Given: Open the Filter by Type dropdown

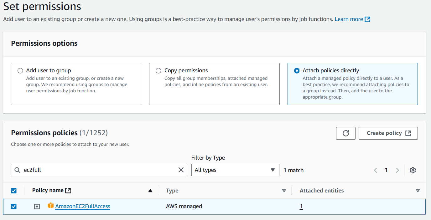Looking at the screenshot, I should tap(235, 170).
